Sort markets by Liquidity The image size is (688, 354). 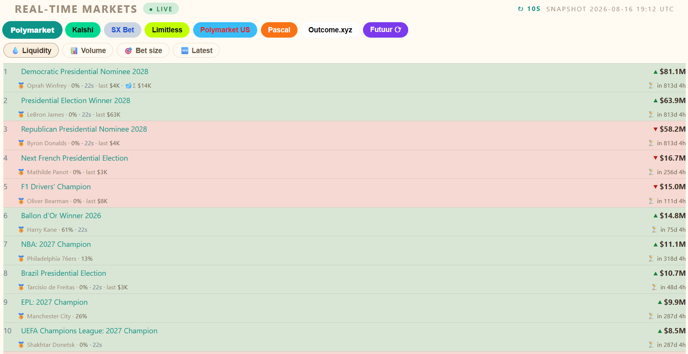(31, 50)
